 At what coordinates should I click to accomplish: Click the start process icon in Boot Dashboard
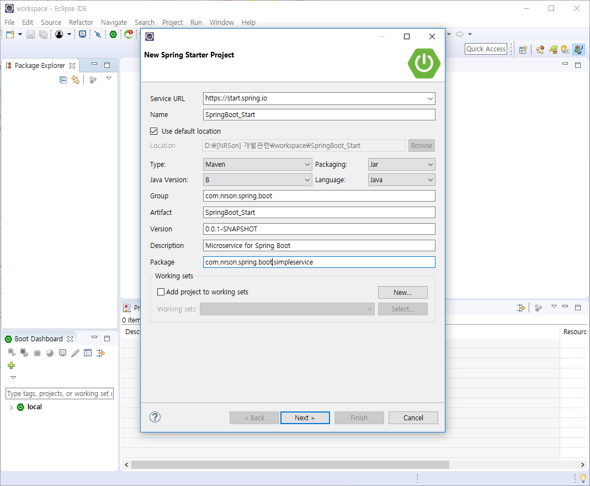click(12, 353)
